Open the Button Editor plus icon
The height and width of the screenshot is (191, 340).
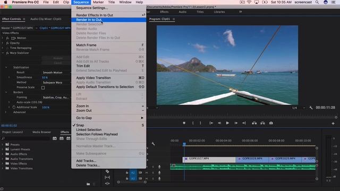coord(333,124)
